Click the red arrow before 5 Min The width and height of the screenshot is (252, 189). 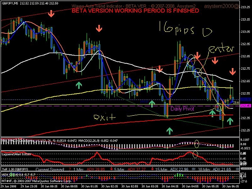[x=111, y=169]
